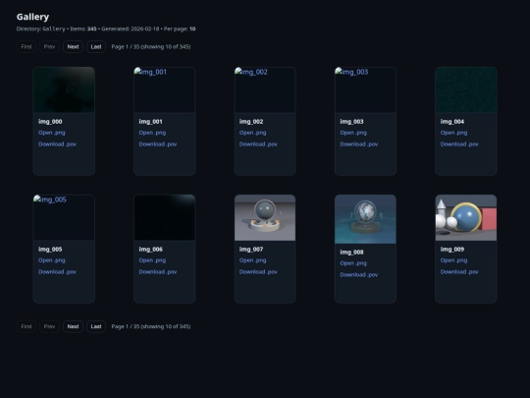Click the img_003 card title
The height and width of the screenshot is (398, 530).
pyautogui.click(x=351, y=122)
